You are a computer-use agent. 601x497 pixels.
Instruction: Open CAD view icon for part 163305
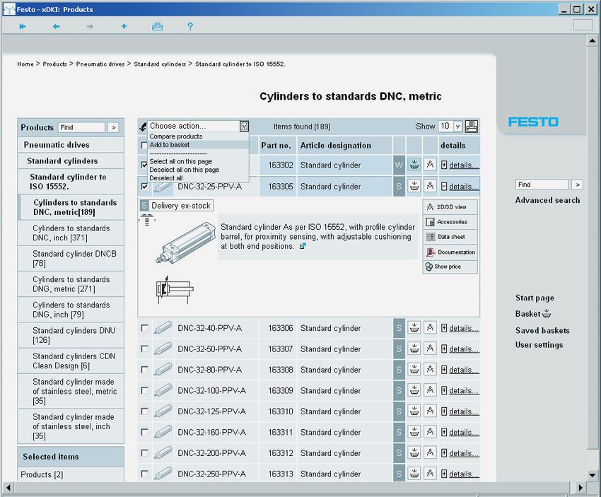430,186
